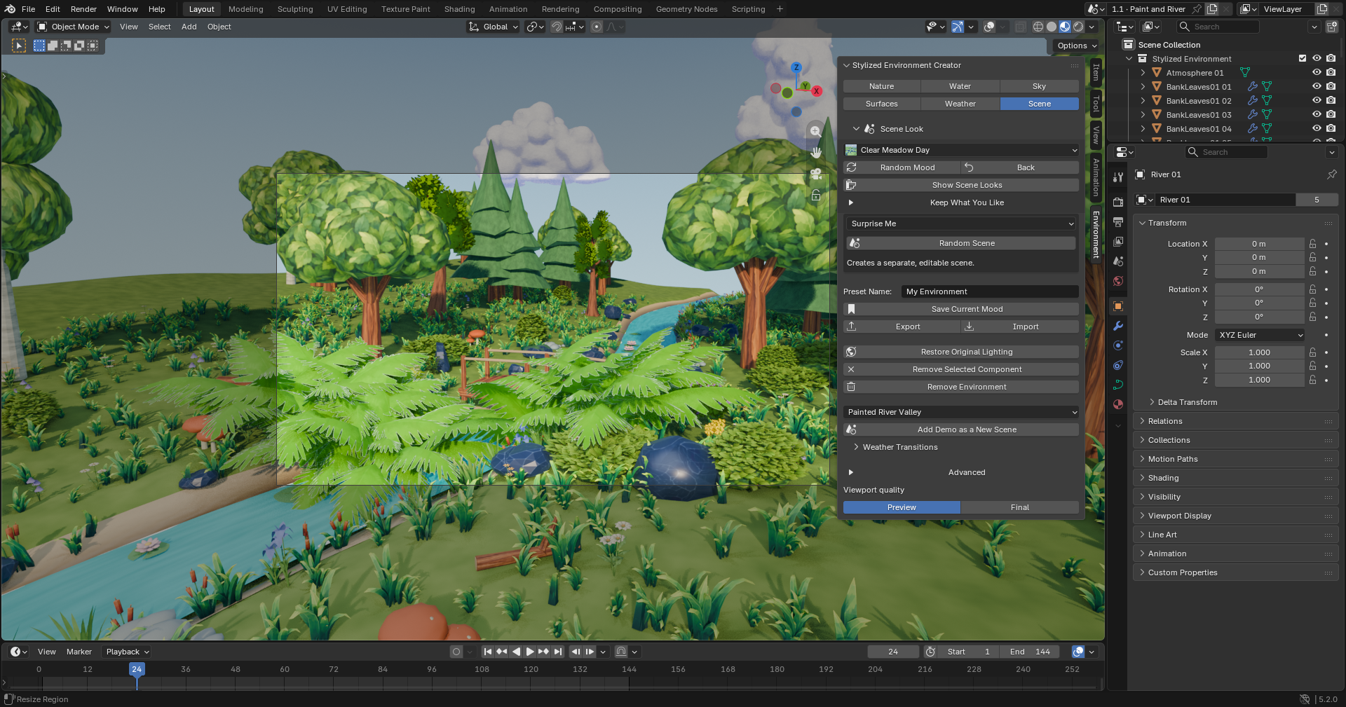Hide BankLeaves01 02 with its eye icon

1317,100
